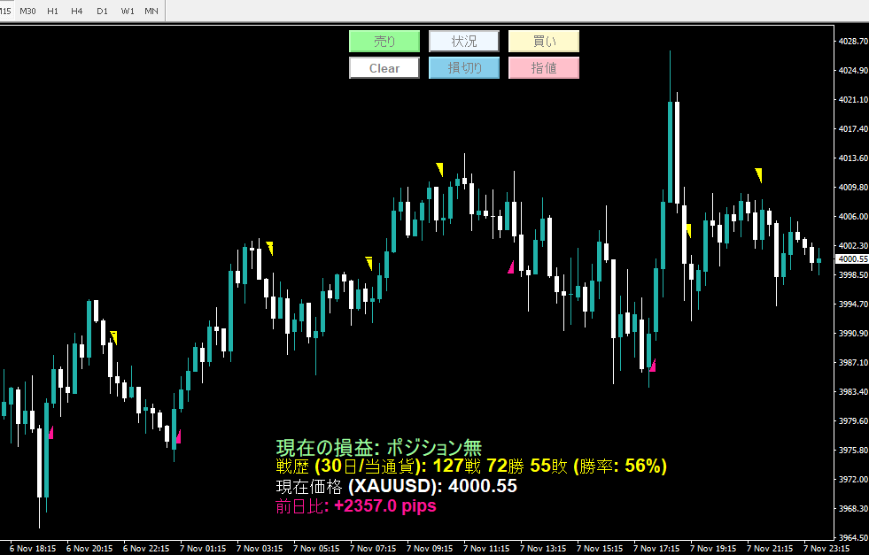The width and height of the screenshot is (869, 555).
Task: Click the pink 前日比 pips text
Action: tap(356, 506)
